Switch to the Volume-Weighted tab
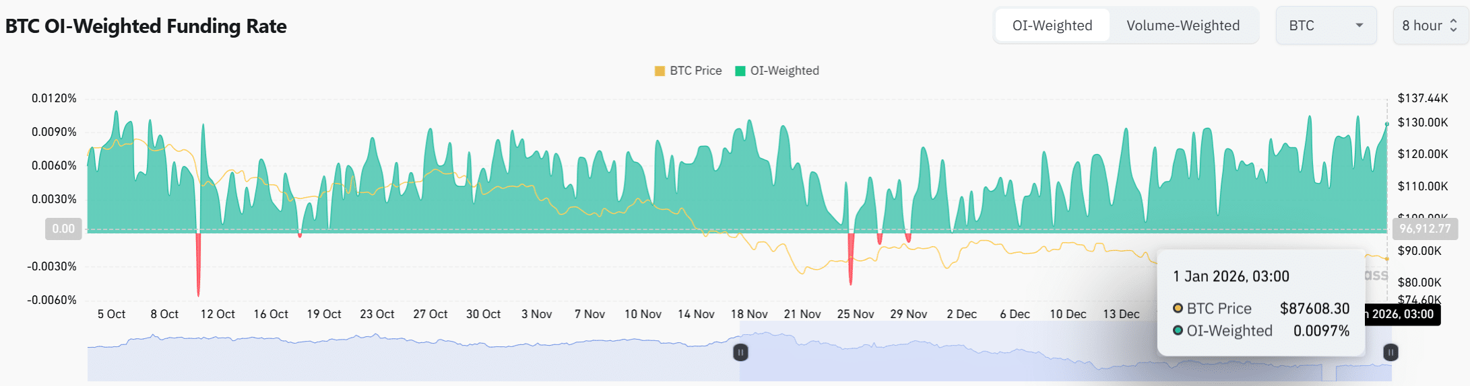This screenshot has width=1470, height=386. pos(1182,26)
